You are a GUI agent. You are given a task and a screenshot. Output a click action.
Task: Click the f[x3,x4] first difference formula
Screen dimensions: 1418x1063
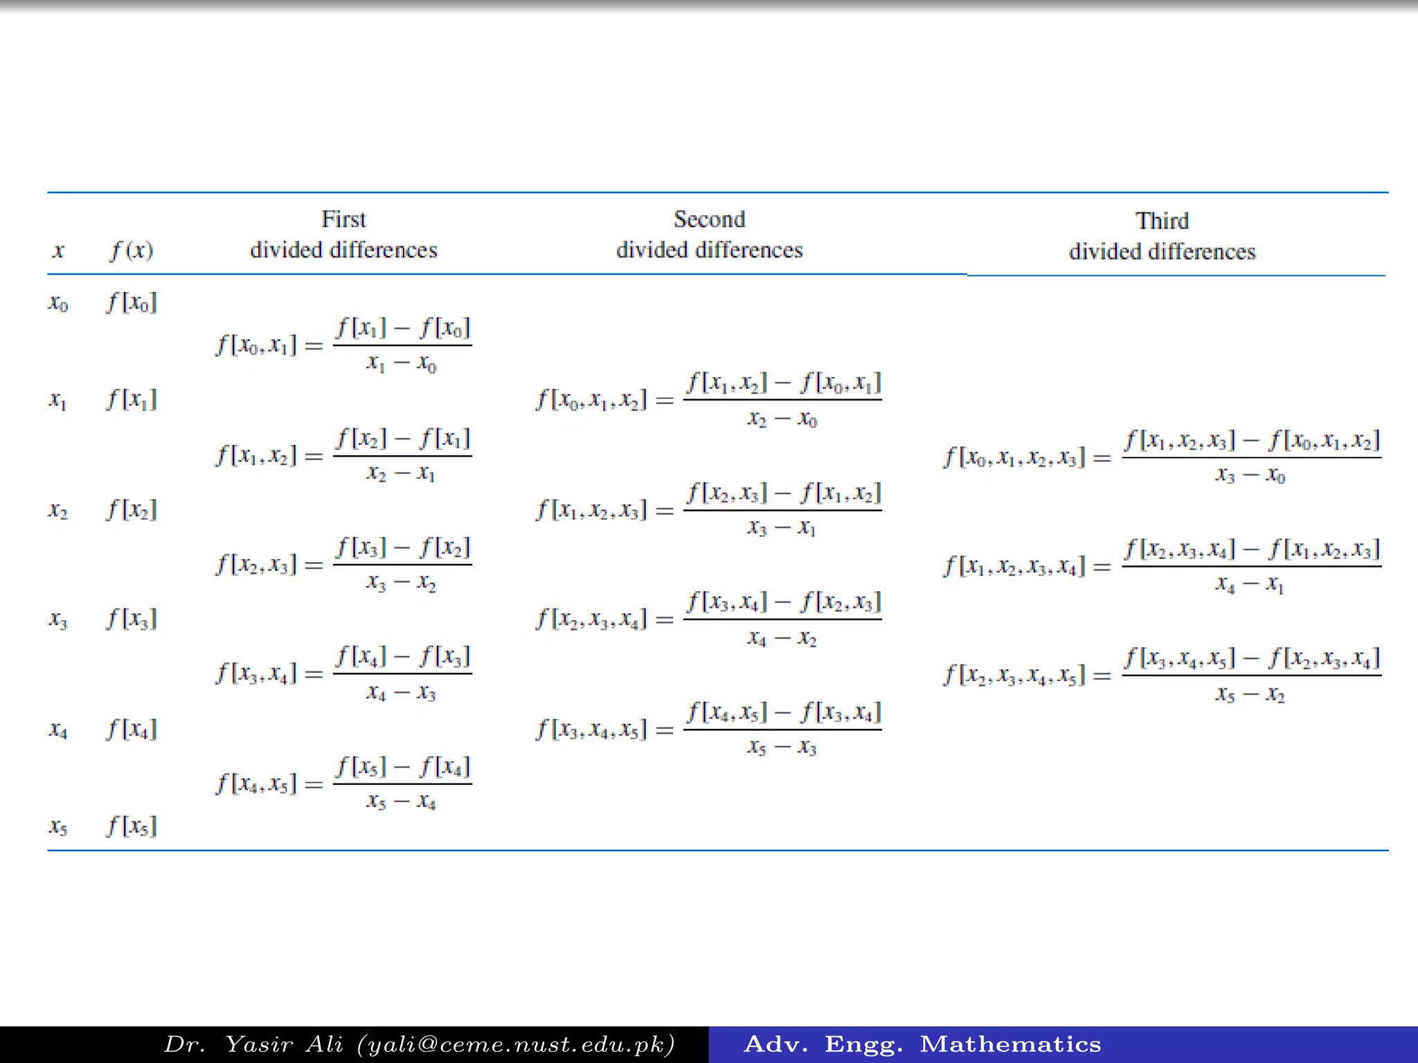tap(343, 673)
